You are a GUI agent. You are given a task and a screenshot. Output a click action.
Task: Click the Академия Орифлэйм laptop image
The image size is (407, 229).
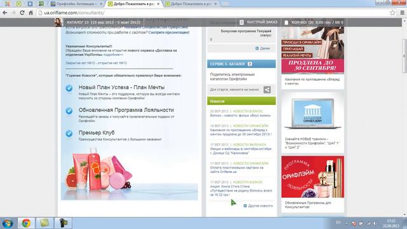(x=313, y=113)
